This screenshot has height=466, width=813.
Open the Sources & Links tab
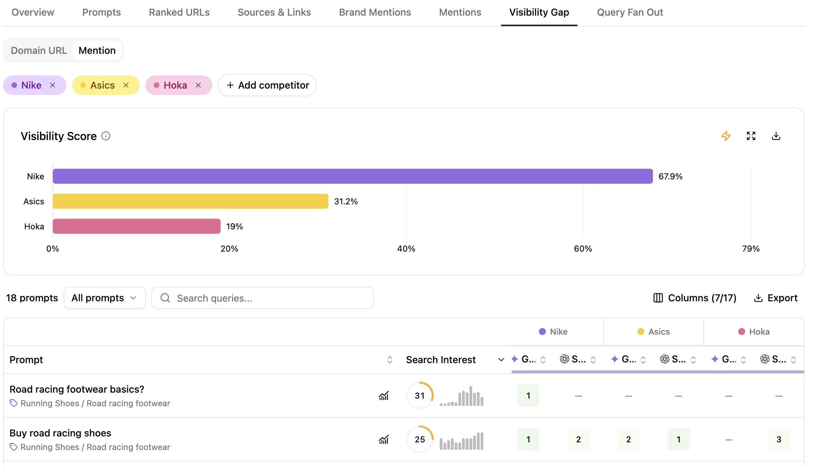coord(274,13)
